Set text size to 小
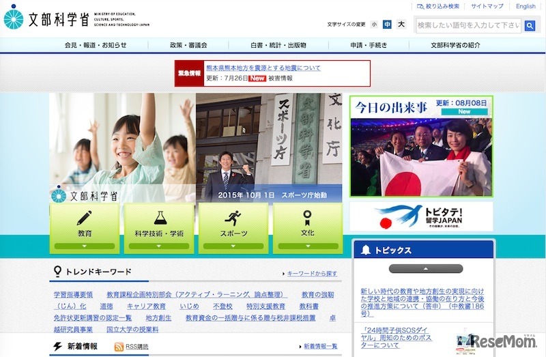Image resolution: width=546 pixels, height=357 pixels. coord(374,25)
